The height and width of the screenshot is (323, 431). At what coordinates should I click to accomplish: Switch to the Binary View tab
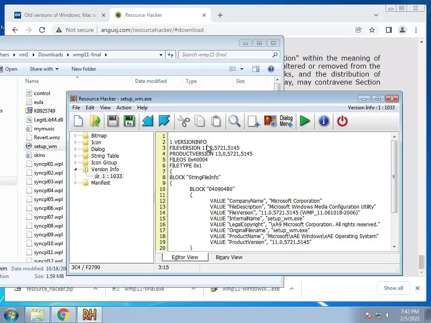tap(229, 257)
